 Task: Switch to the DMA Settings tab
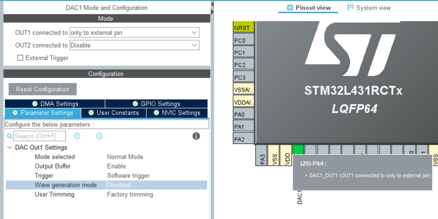coord(55,104)
